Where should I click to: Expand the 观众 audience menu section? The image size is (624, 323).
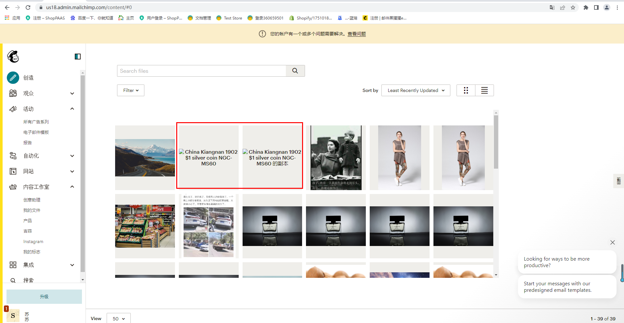pyautogui.click(x=72, y=93)
